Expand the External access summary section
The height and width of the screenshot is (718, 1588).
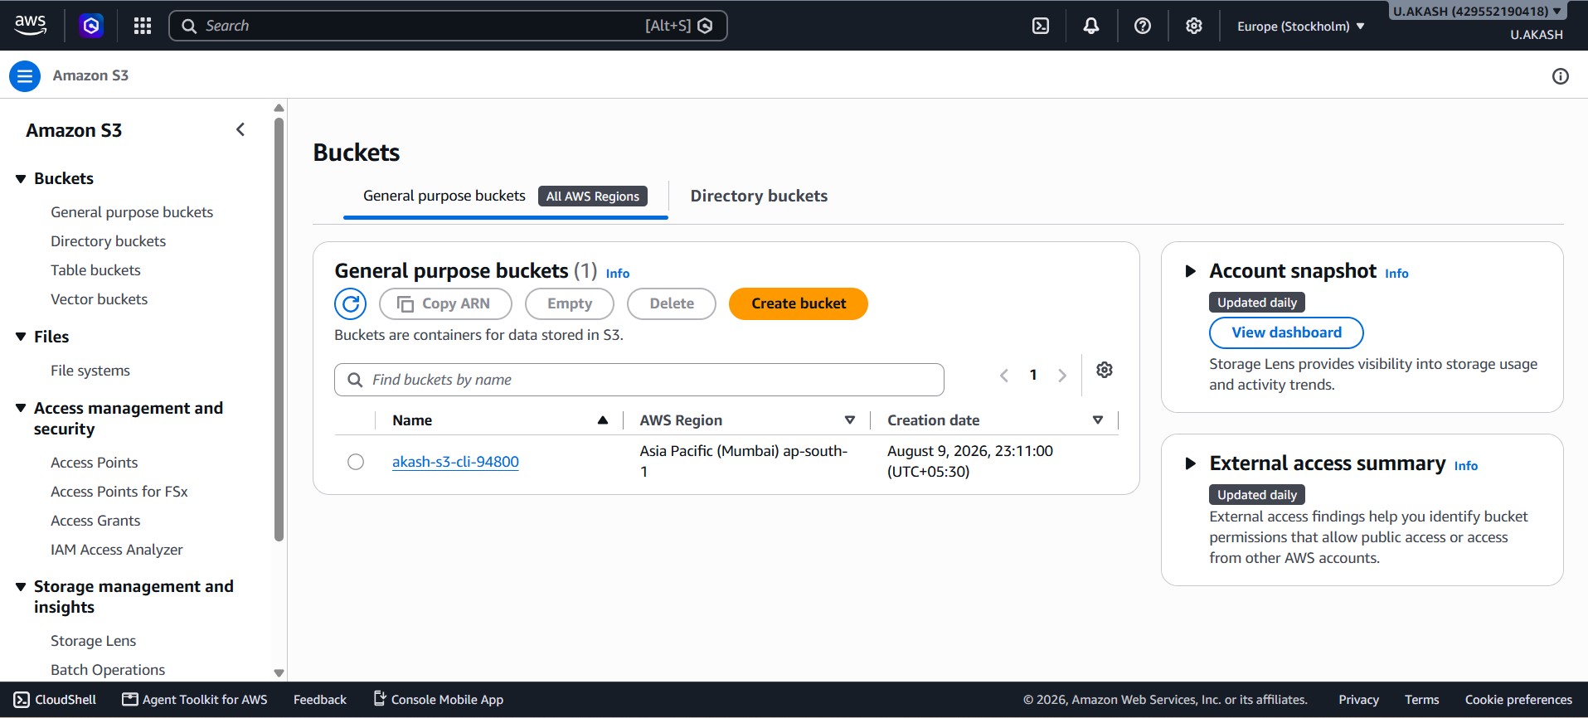[x=1191, y=463]
